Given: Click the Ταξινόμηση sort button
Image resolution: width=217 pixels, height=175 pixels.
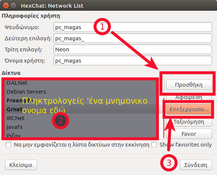Looking at the screenshot, I should click(189, 122).
